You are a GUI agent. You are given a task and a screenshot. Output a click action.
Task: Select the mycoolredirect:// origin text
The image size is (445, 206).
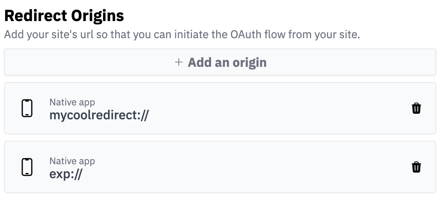click(x=99, y=115)
